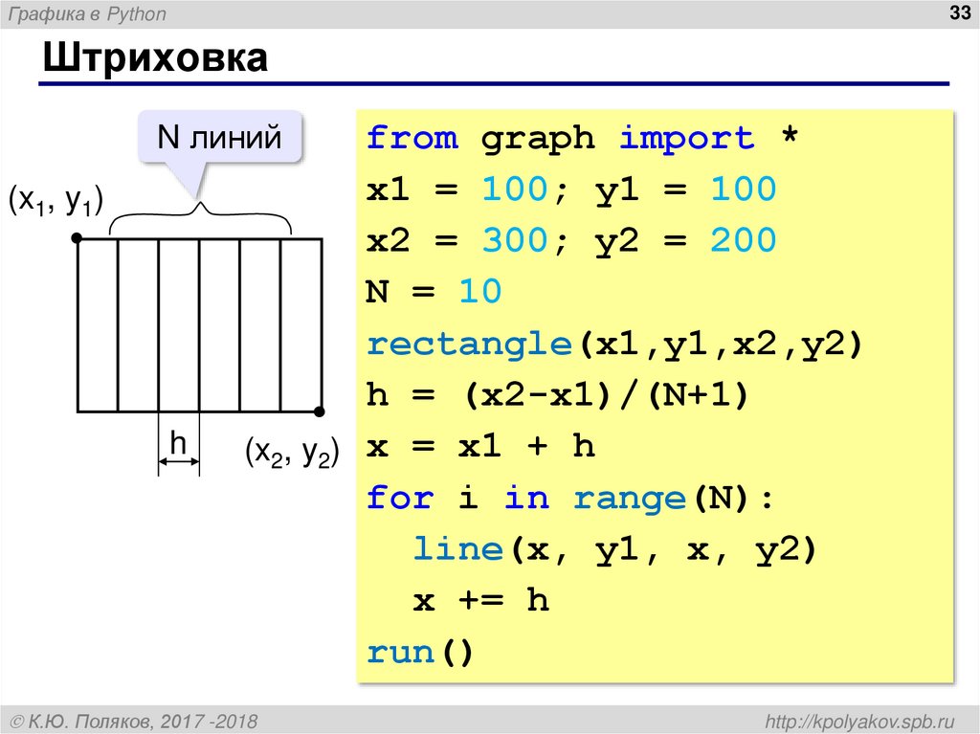Click the slide title 'Штриховка'
Screen dimensions: 980x734
[156, 58]
